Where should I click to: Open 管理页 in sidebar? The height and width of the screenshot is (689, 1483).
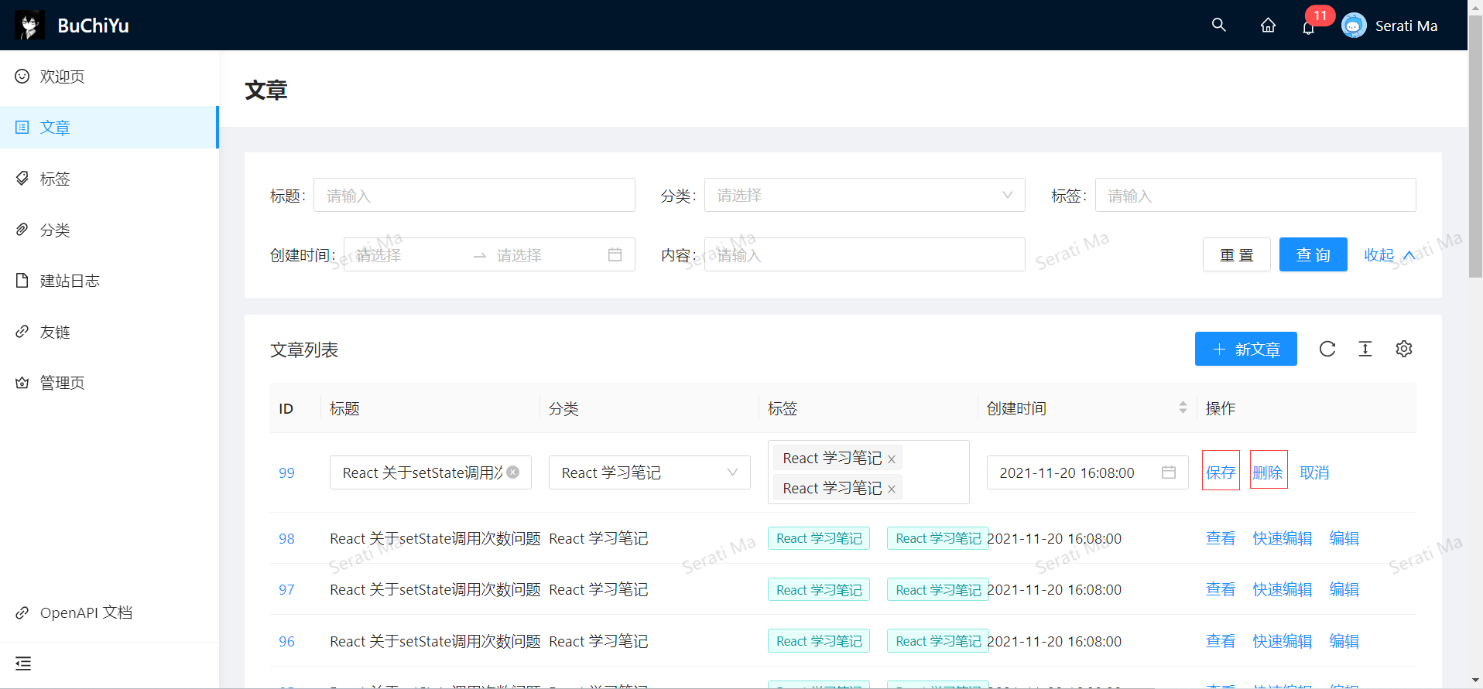coord(109,383)
